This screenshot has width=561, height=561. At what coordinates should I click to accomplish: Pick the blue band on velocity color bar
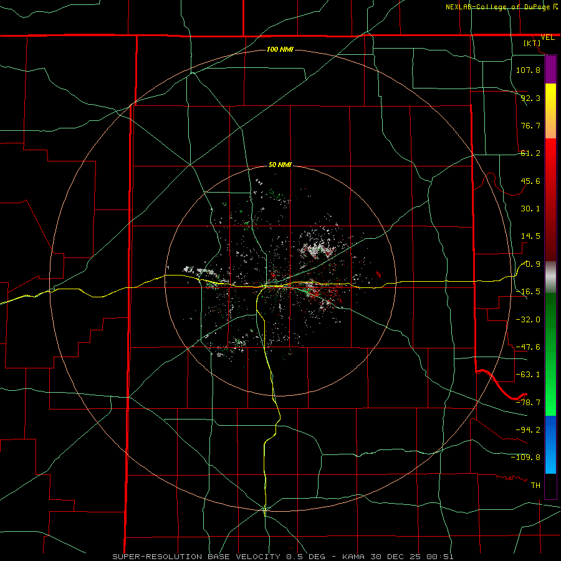point(550,444)
